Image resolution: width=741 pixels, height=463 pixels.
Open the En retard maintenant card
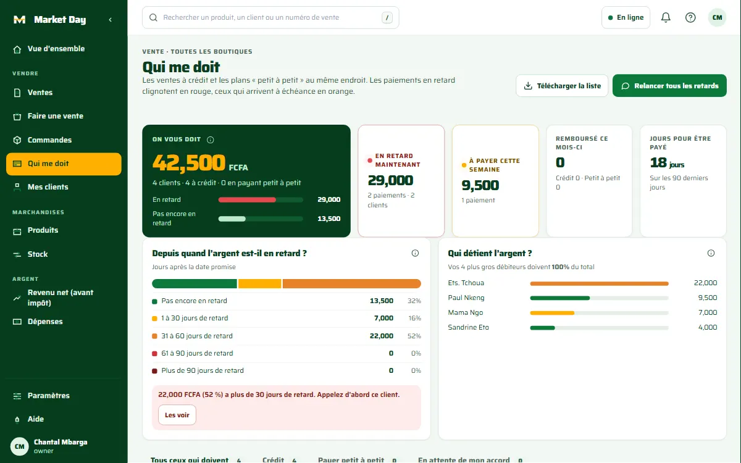click(401, 181)
